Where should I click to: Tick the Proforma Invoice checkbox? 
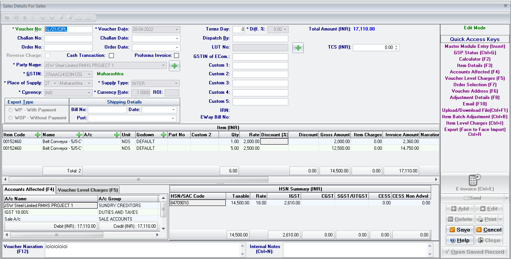click(x=176, y=56)
